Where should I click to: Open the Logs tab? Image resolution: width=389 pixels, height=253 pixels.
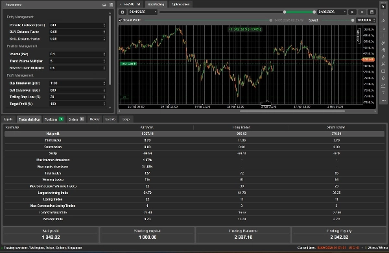126,119
